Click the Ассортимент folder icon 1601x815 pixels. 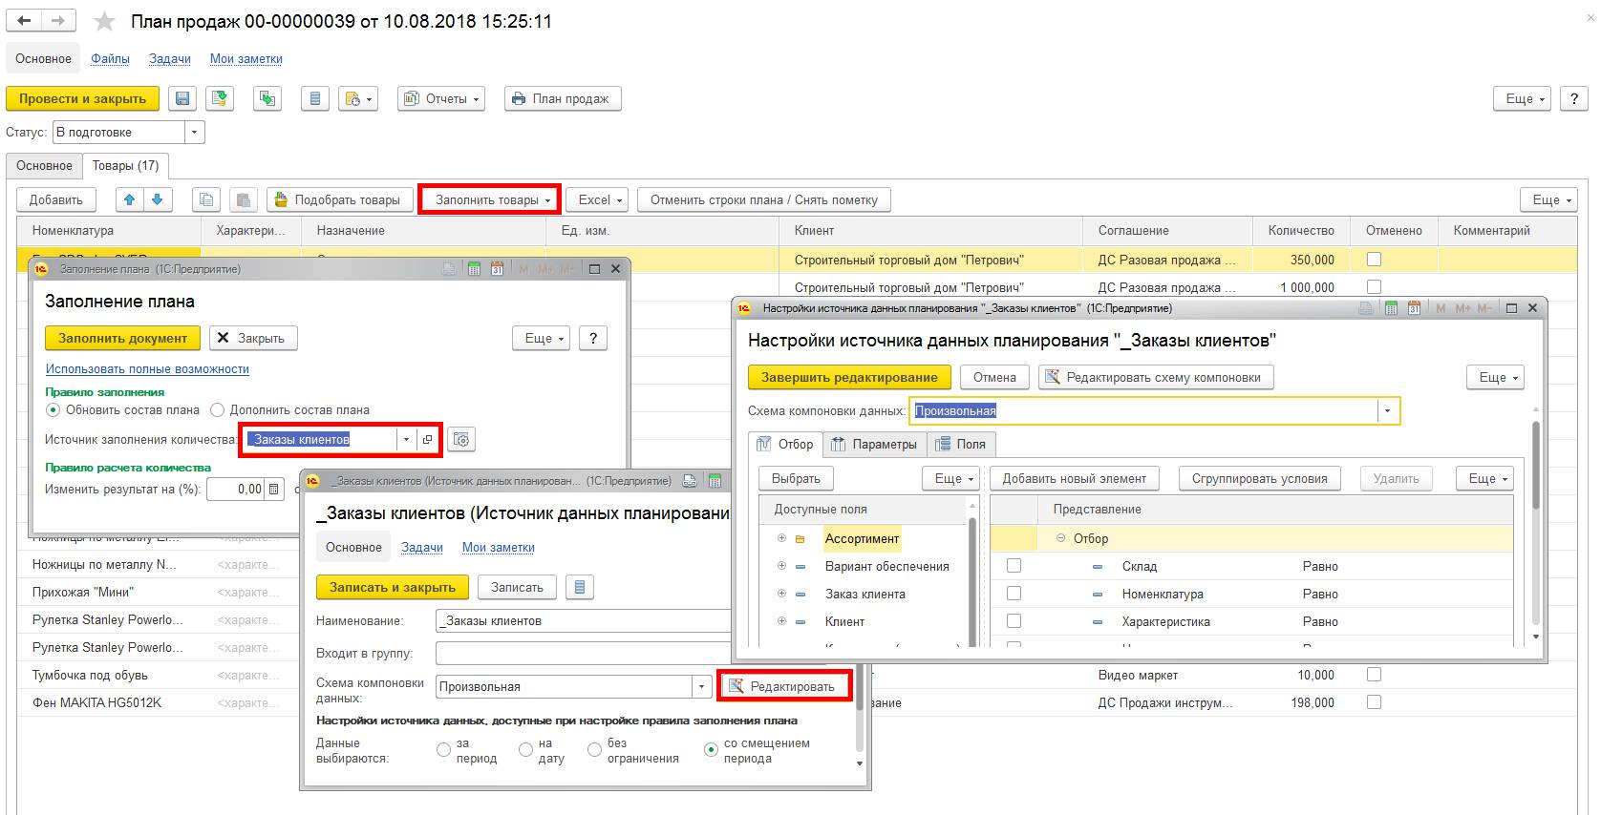(x=800, y=539)
